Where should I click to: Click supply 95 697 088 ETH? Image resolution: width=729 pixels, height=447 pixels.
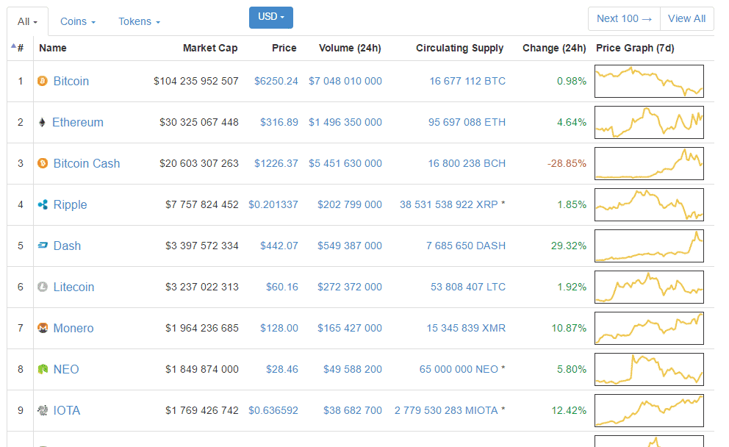[x=467, y=122]
